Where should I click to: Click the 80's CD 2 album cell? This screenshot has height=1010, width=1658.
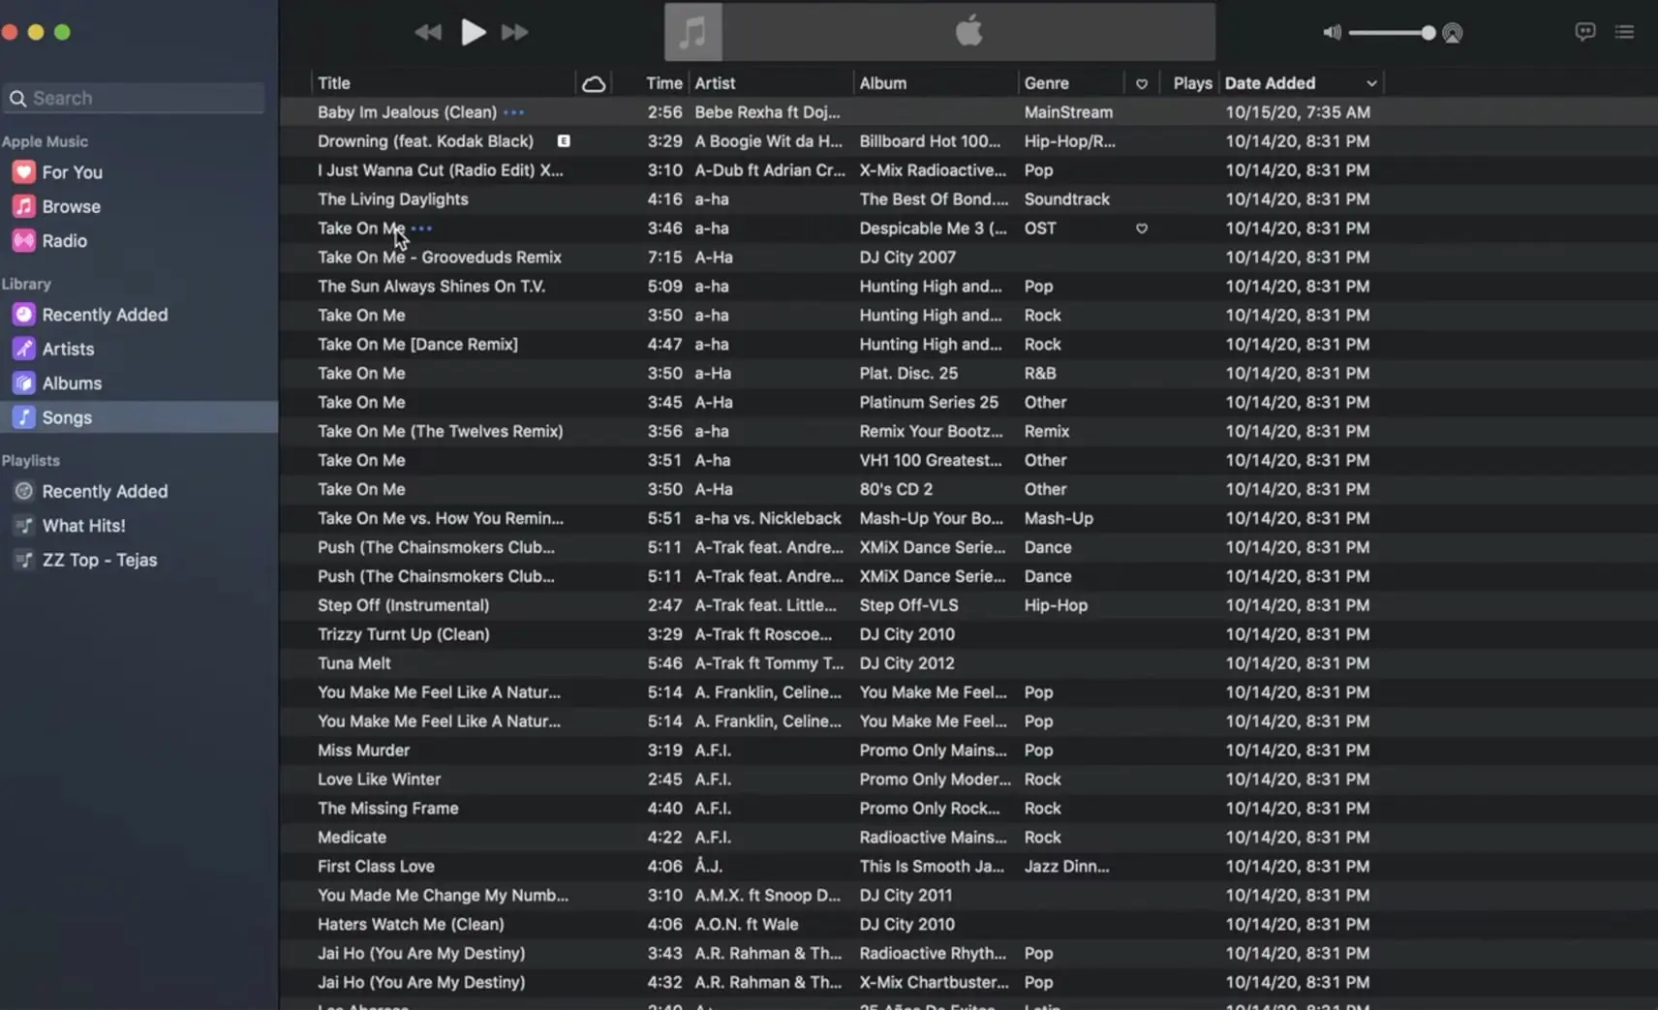896,489
